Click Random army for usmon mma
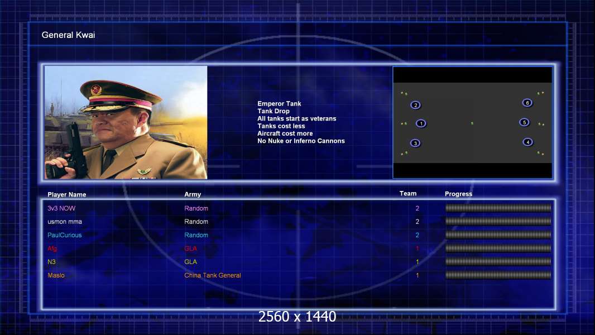595x335 pixels. pyautogui.click(x=196, y=222)
